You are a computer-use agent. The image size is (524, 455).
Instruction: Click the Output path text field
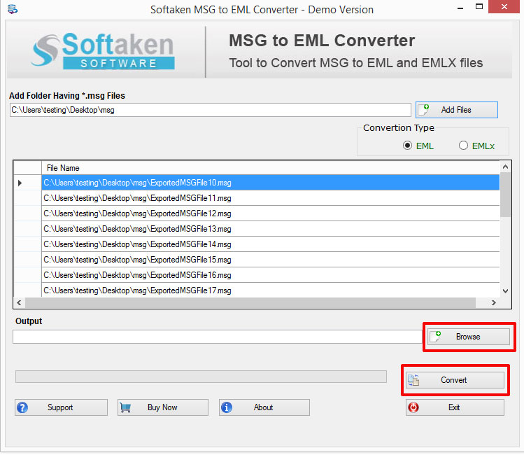(x=217, y=337)
